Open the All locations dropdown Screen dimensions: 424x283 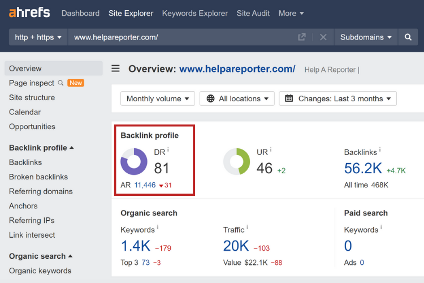coord(237,98)
